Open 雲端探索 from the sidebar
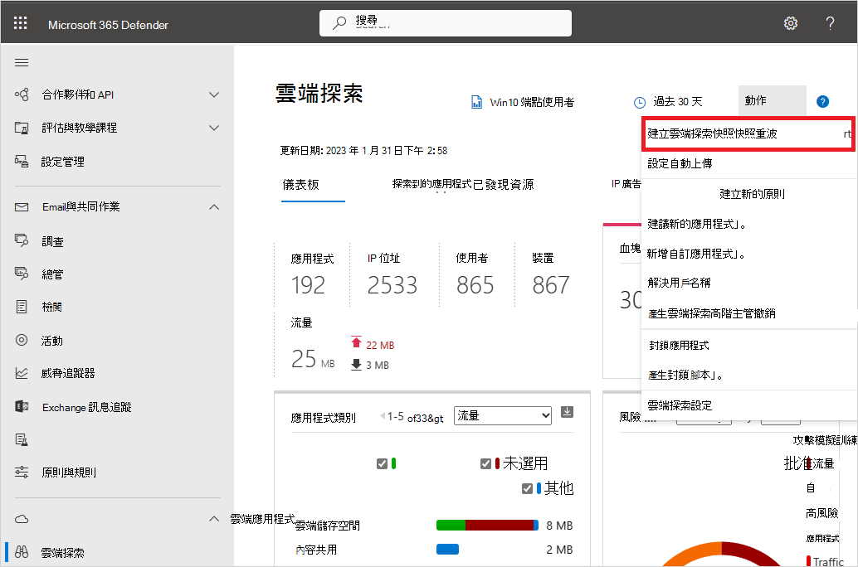Image resolution: width=858 pixels, height=567 pixels. tap(62, 551)
